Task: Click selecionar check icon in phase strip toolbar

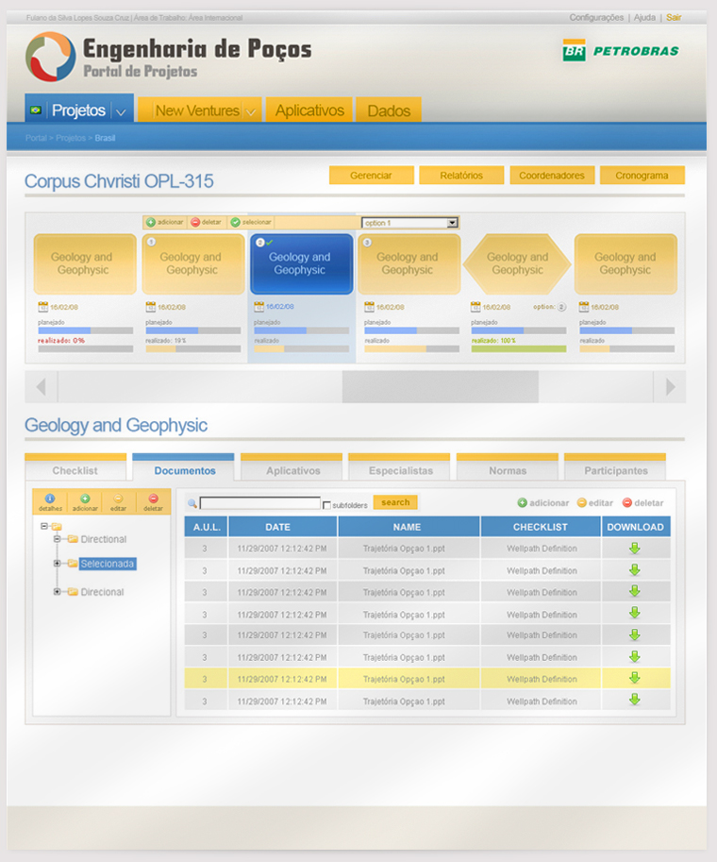Action: coord(235,222)
